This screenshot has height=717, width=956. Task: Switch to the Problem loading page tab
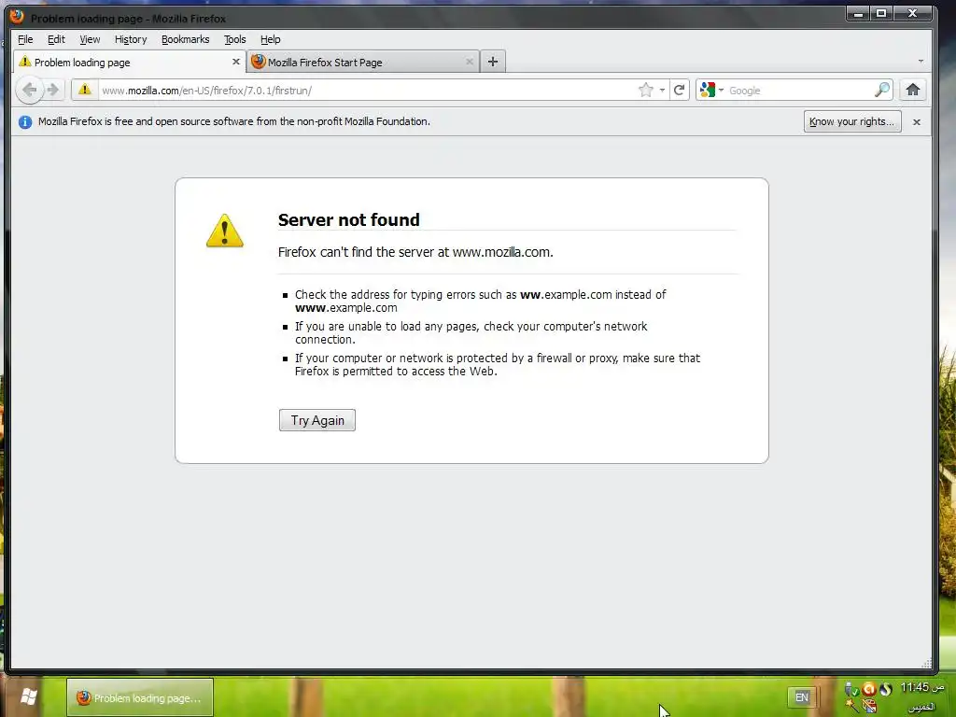(129, 62)
